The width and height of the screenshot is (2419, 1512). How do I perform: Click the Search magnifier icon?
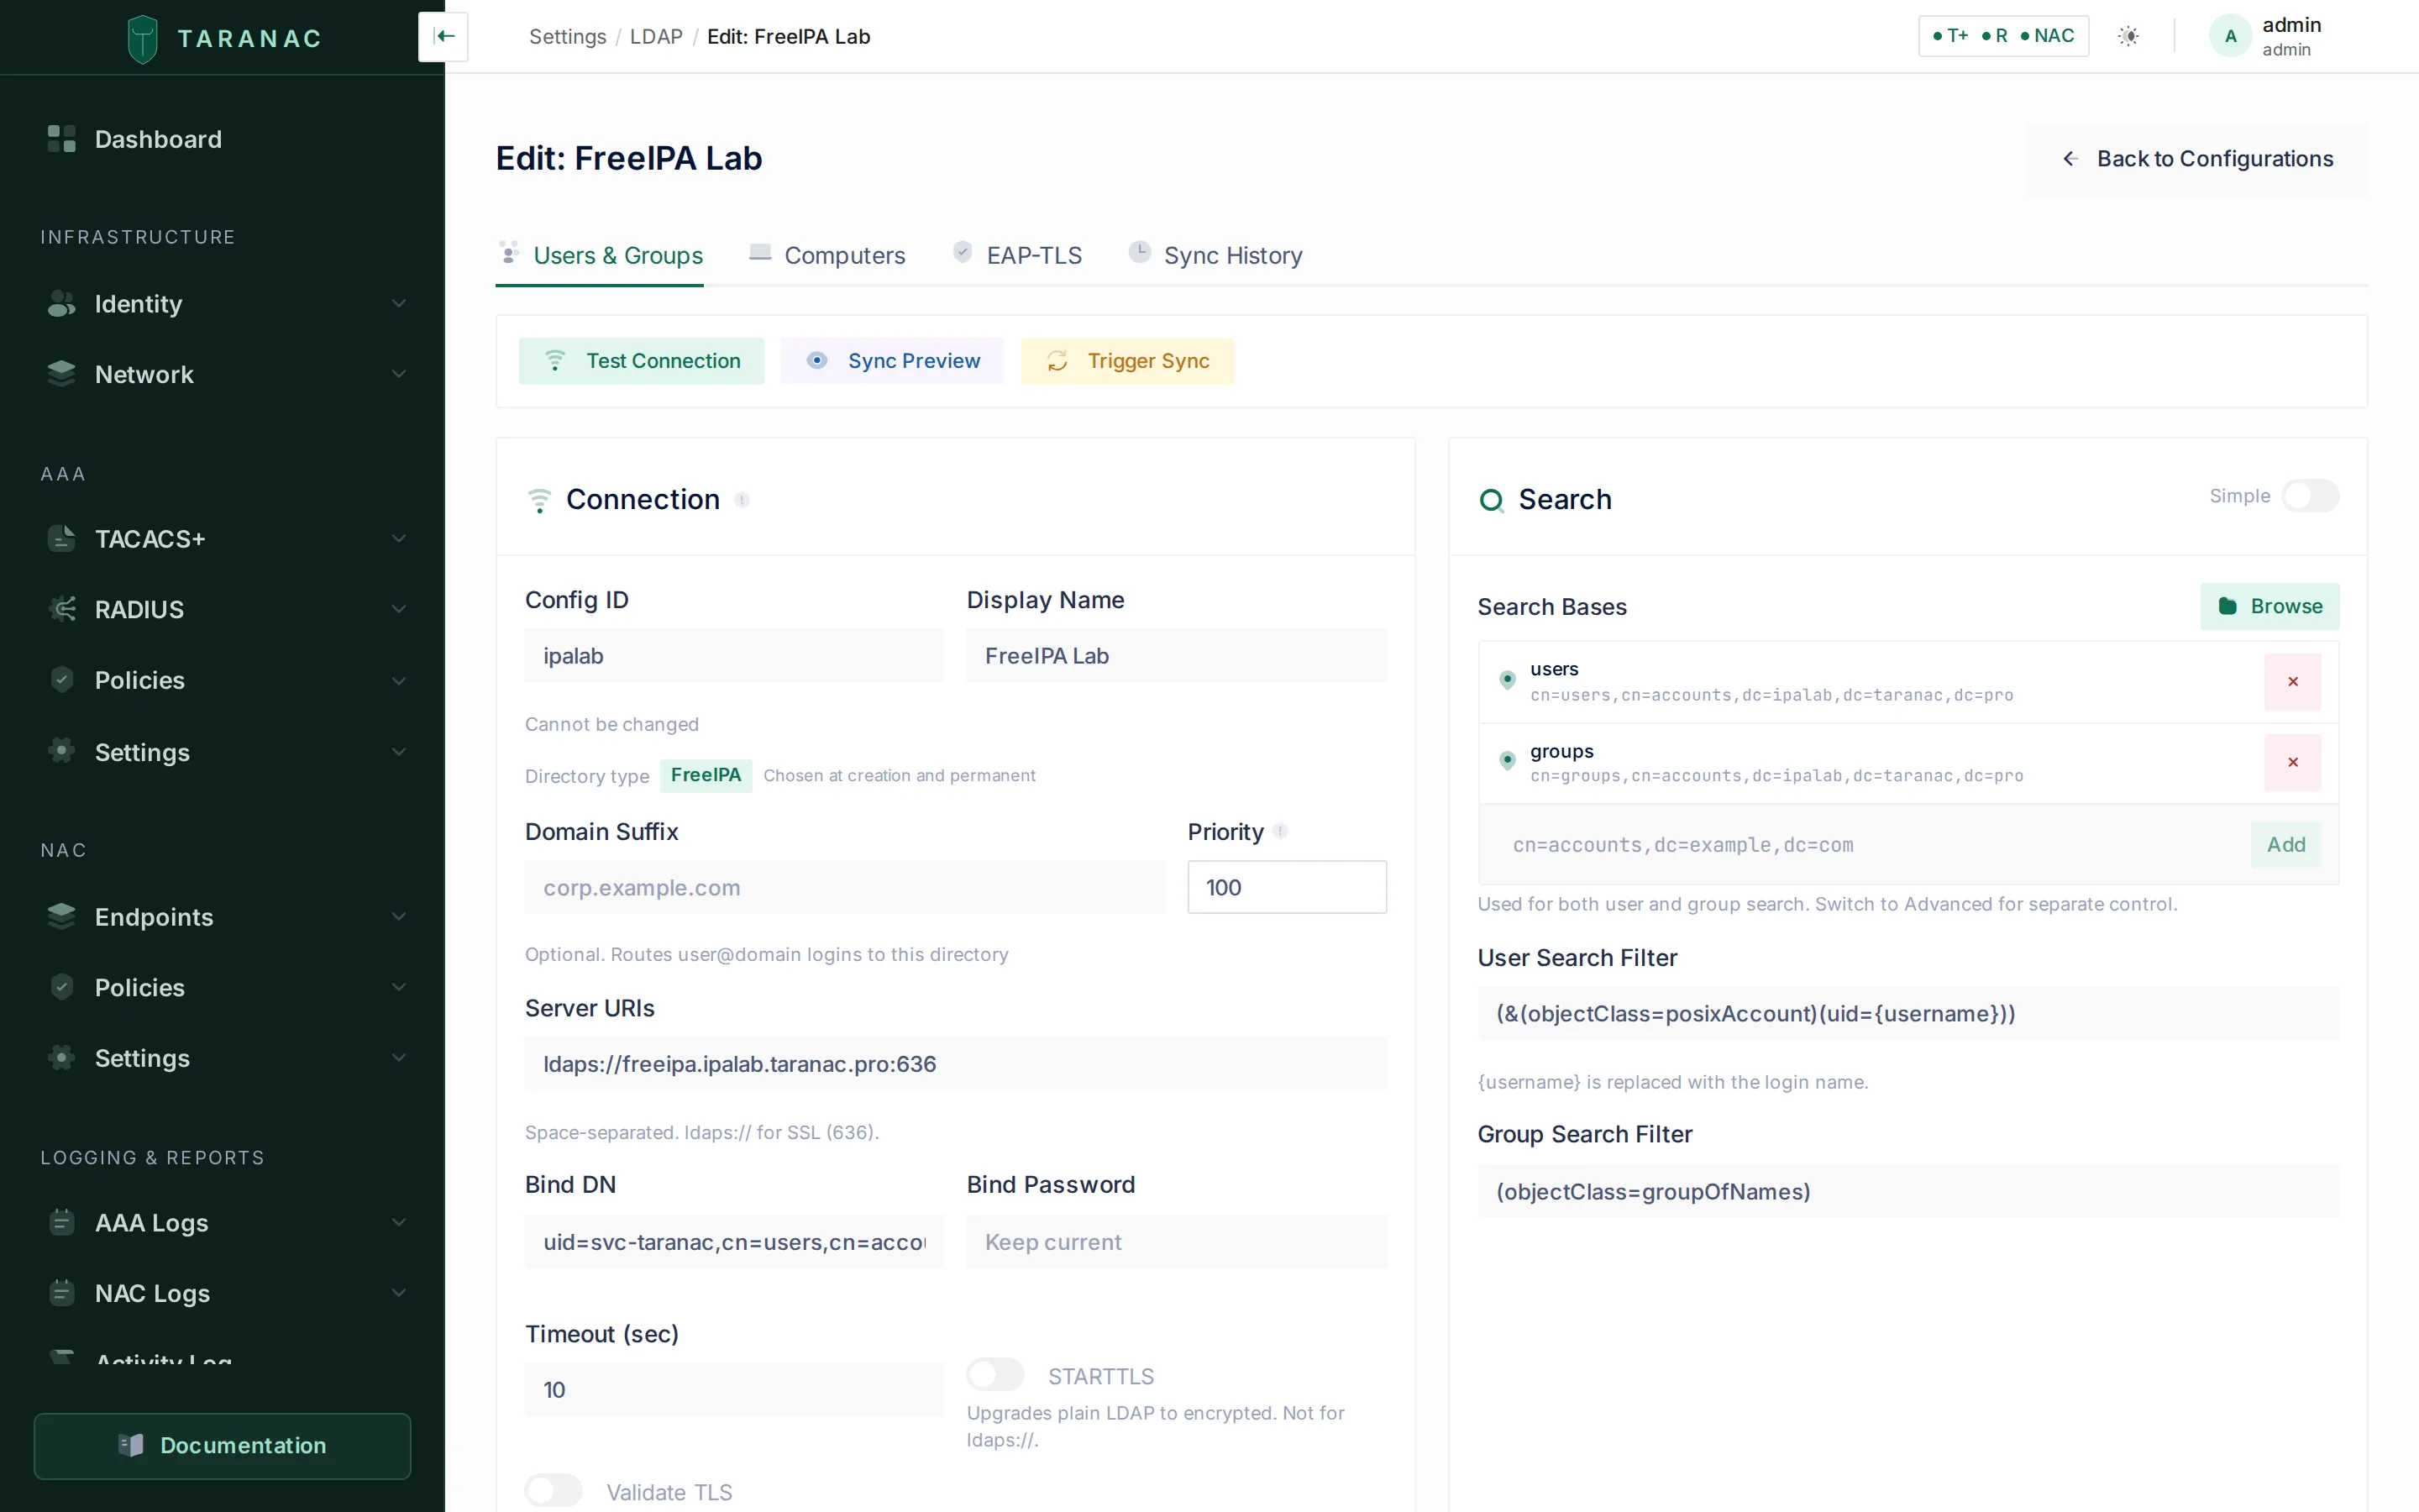(x=1492, y=500)
